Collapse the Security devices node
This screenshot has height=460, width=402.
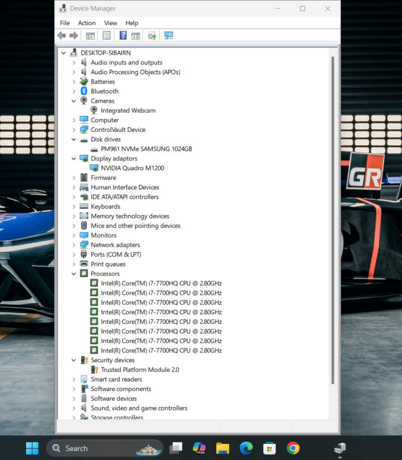pyautogui.click(x=74, y=360)
